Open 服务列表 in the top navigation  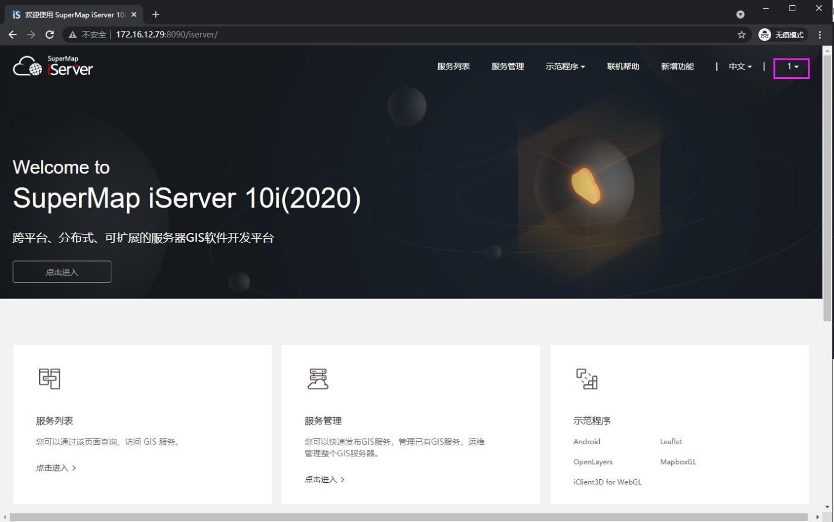coord(453,66)
